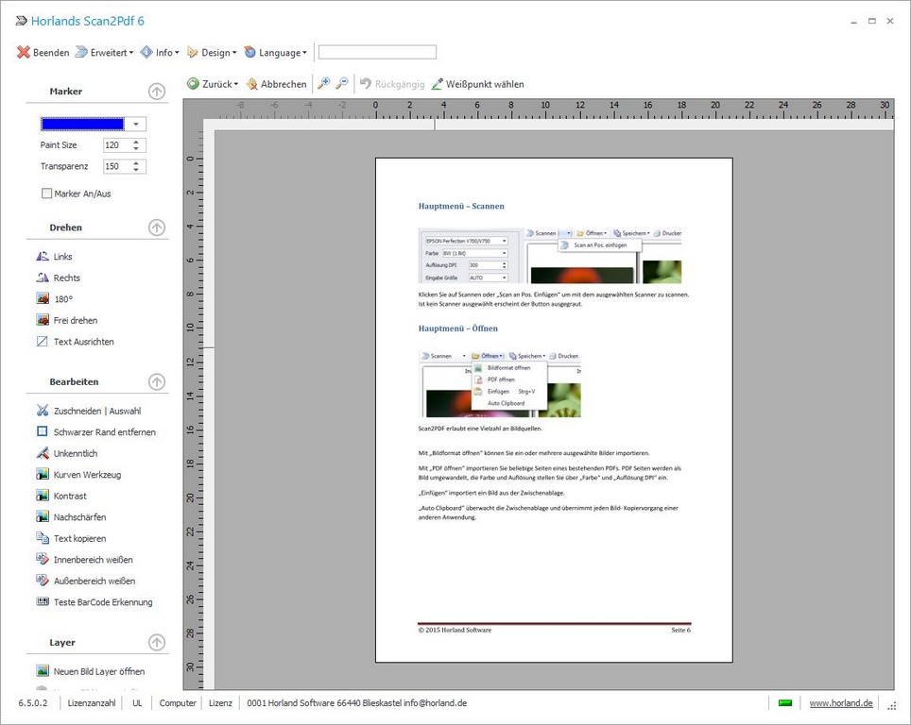Click the Zuschneiden | Auswahl scissors icon
The image size is (911, 725).
(x=43, y=411)
